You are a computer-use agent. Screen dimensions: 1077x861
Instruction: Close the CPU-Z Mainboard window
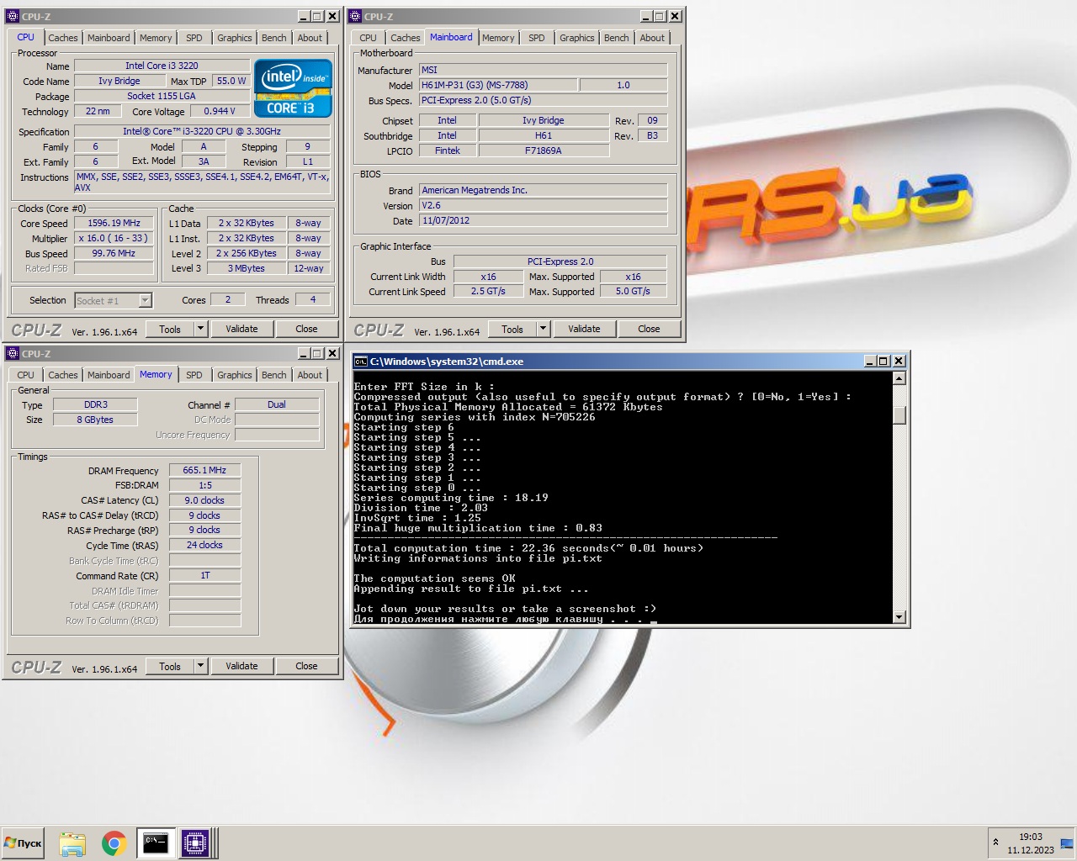pos(675,16)
